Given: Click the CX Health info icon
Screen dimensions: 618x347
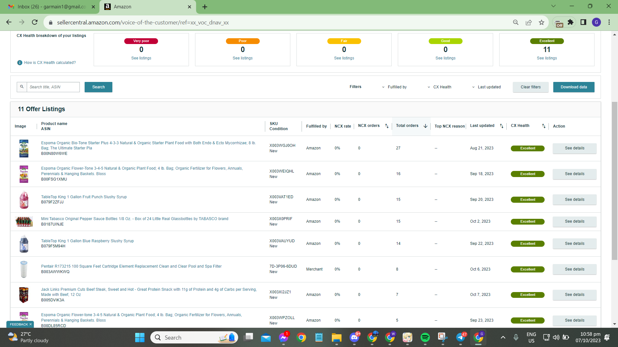Looking at the screenshot, I should pos(20,63).
